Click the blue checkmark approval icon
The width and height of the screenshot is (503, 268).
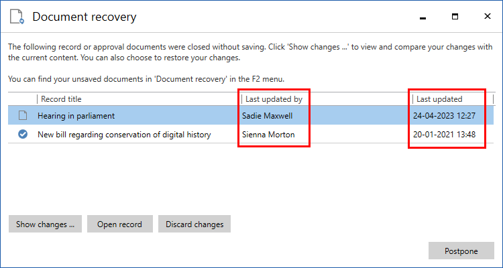click(23, 135)
